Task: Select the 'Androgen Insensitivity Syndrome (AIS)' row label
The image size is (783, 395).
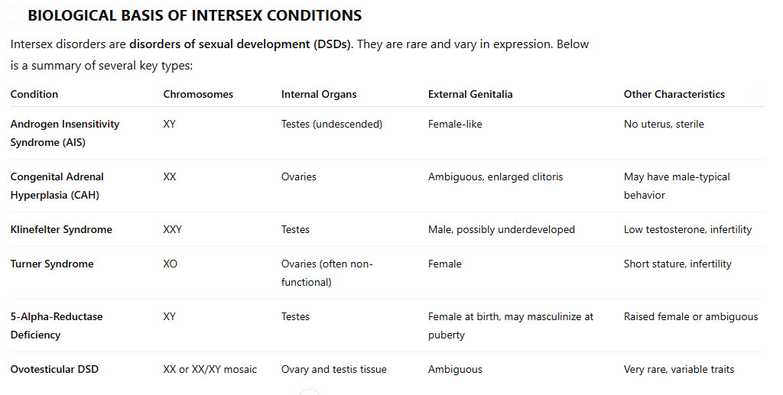Action: click(x=65, y=133)
